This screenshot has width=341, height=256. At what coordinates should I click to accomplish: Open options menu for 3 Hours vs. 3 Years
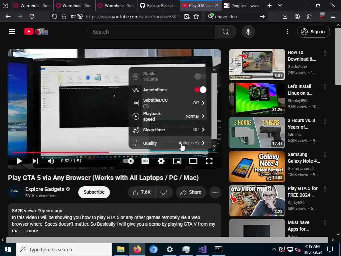click(325, 121)
